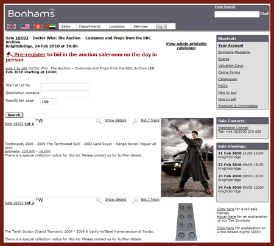The image size is (274, 246).
Task: Click the Search button
Action: (14, 115)
